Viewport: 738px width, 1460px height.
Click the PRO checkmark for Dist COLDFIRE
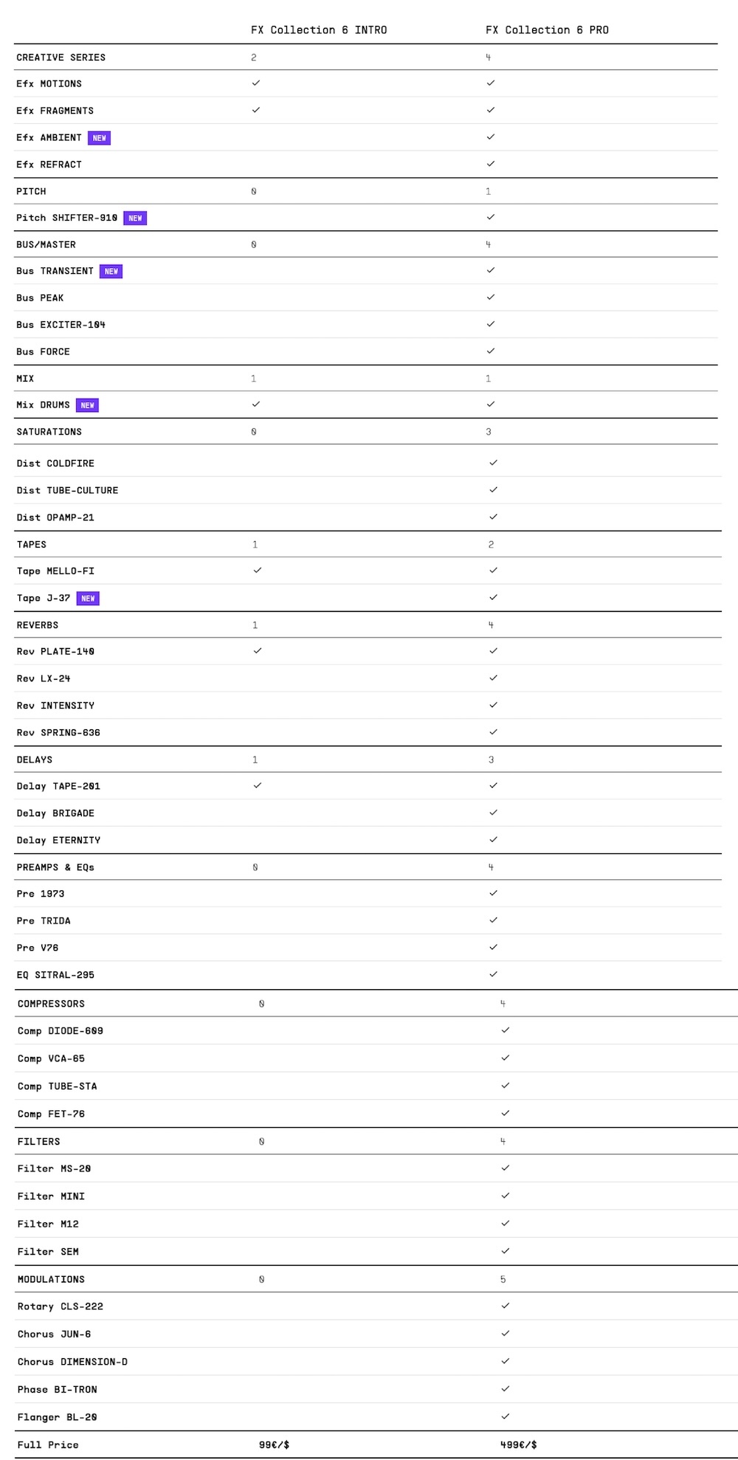[x=494, y=463]
